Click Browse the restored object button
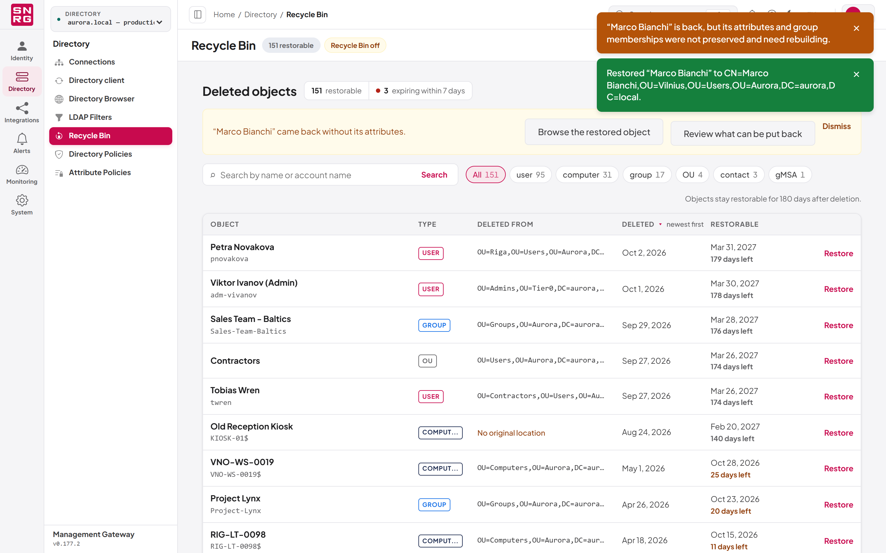Image resolution: width=886 pixels, height=553 pixels. click(x=594, y=132)
